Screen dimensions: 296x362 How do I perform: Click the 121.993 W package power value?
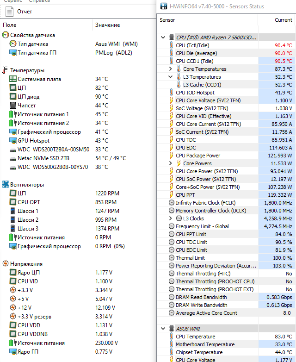(x=280, y=156)
